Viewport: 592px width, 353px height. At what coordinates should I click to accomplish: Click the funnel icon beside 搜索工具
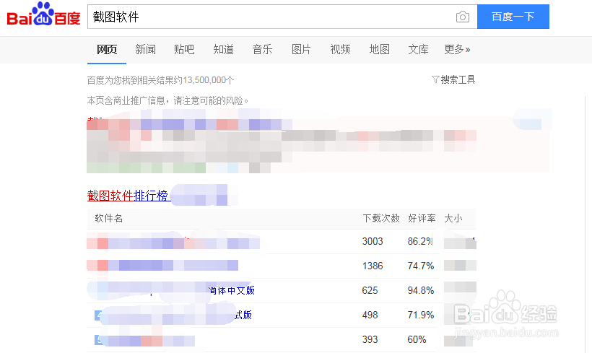coord(435,79)
